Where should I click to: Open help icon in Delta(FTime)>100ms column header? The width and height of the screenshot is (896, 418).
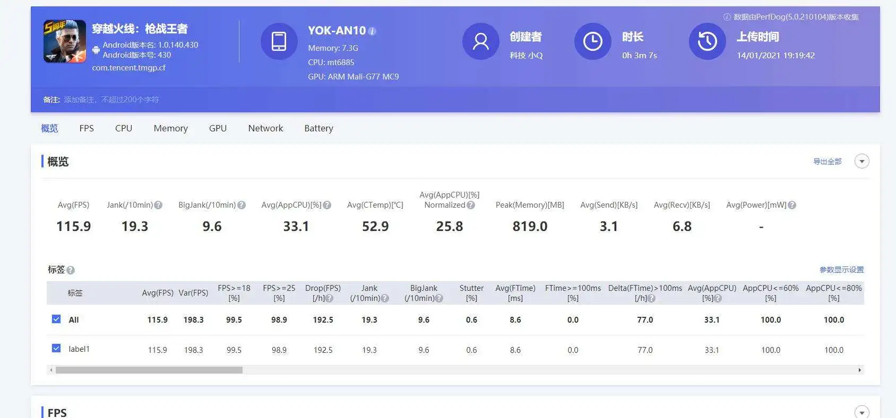point(652,298)
